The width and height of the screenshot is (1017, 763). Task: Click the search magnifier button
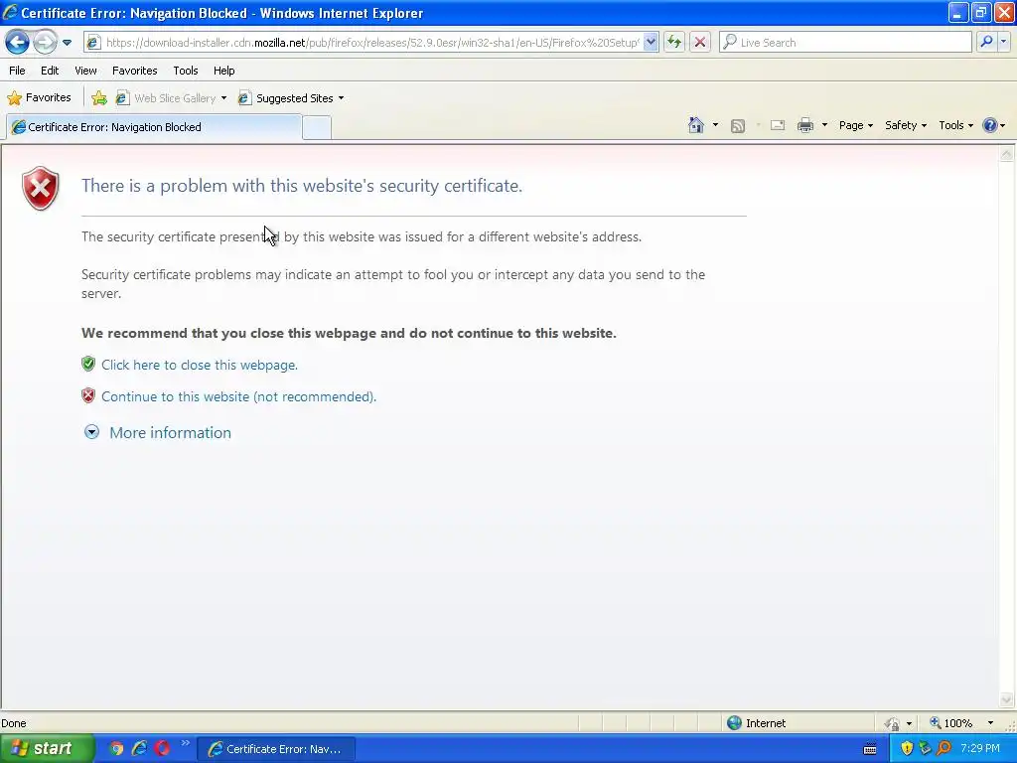986,42
